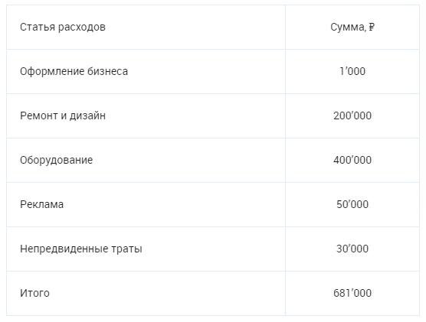Image resolution: width=426 pixels, height=322 pixels.
Task: Click the 30'000 amount value
Action: tap(352, 249)
